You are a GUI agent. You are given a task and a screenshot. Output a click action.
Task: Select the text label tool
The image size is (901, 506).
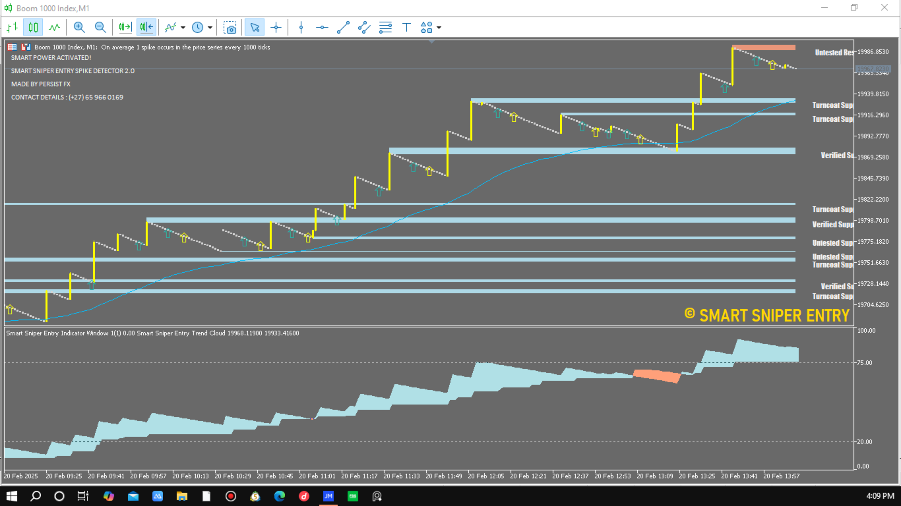coord(407,27)
